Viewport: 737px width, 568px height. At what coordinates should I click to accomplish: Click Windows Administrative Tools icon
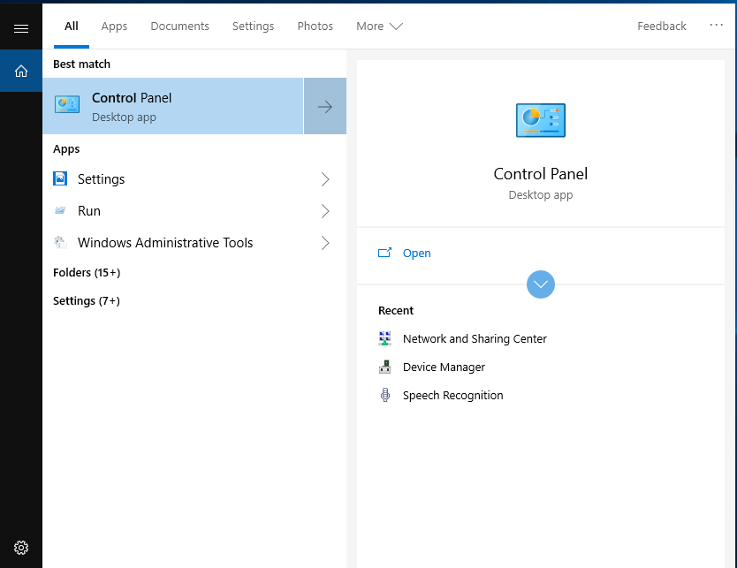(x=60, y=242)
